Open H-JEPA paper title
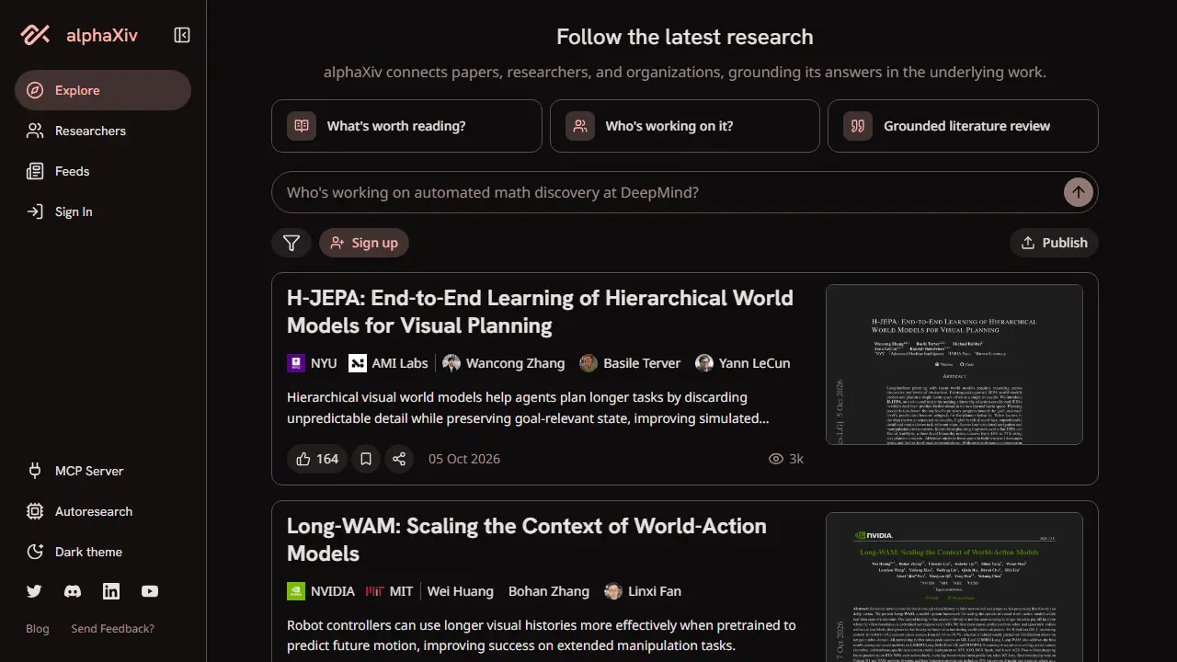Image resolution: width=1177 pixels, height=662 pixels. pyautogui.click(x=540, y=312)
